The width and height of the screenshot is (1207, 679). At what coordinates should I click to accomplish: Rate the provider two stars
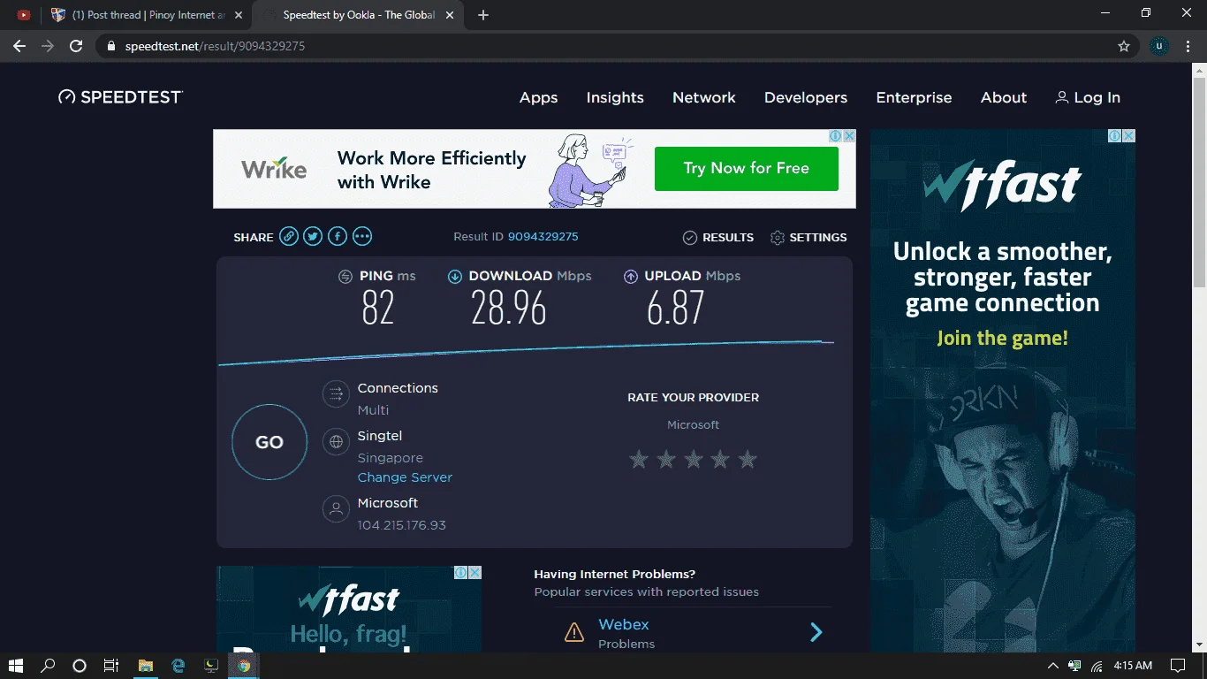(x=666, y=459)
